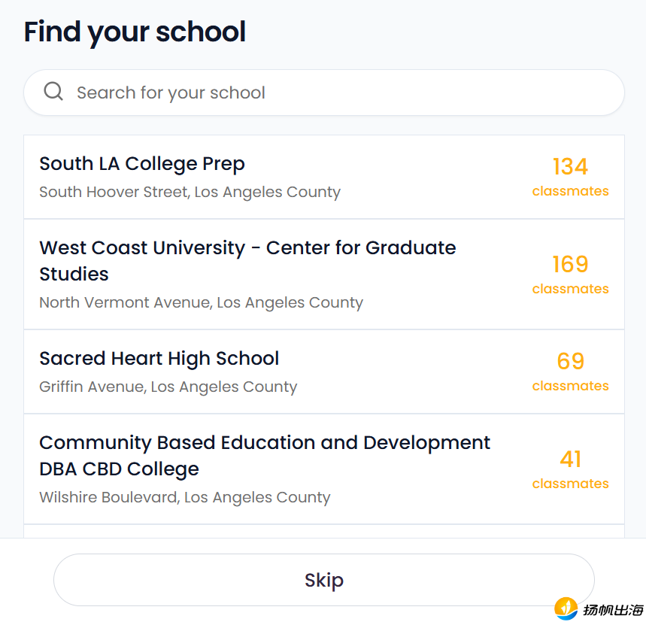
Task: Click the 41 classmates count
Action: pyautogui.click(x=570, y=459)
